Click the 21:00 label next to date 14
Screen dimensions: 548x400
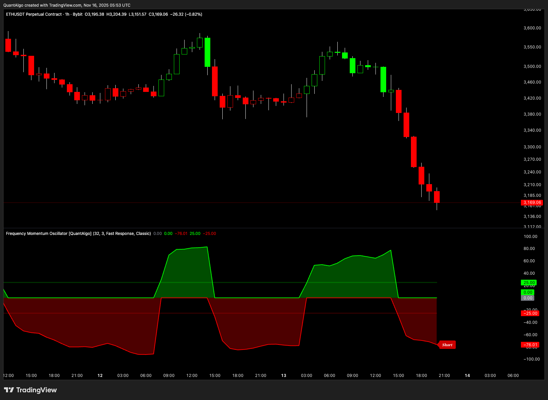[x=444, y=376]
